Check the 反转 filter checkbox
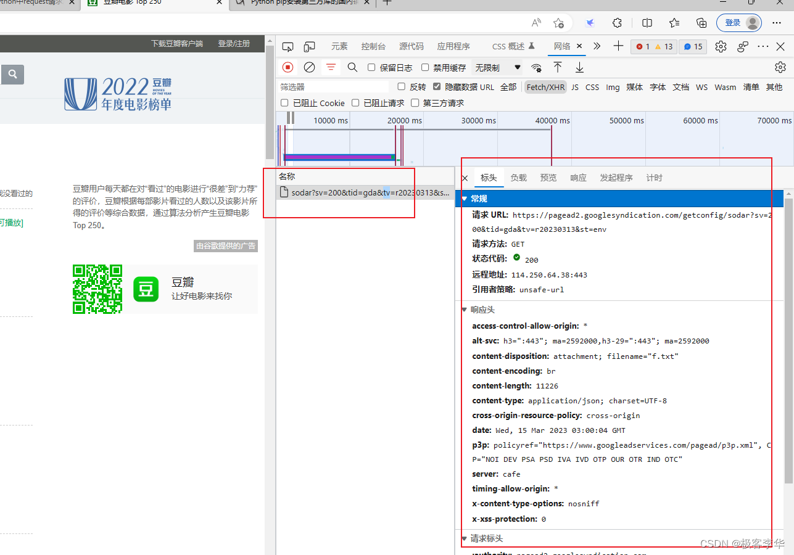This screenshot has width=794, height=555. coord(401,87)
